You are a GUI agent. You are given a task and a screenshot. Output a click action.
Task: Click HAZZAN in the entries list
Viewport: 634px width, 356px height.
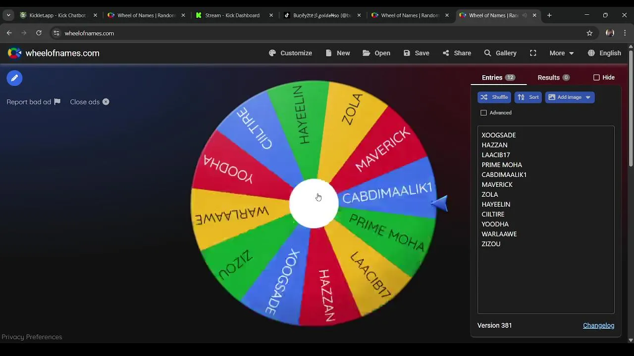(x=494, y=145)
